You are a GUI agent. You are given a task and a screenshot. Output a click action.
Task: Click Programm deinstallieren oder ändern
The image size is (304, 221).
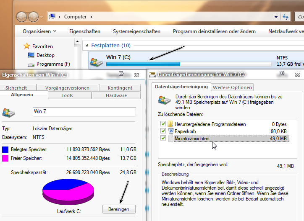(x=214, y=31)
